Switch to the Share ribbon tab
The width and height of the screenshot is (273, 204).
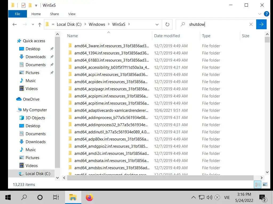[x=54, y=14]
